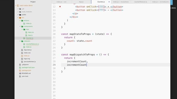177x99 pixels.
Task: Expand the .git folder chevron
Action: pos(18,9)
